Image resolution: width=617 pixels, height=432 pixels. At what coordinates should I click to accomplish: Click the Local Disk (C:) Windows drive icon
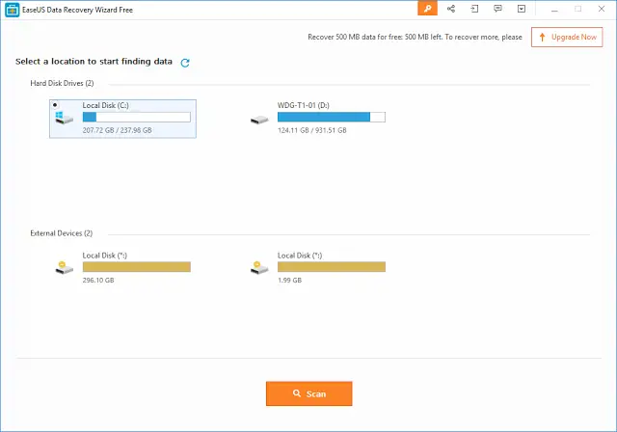tap(65, 118)
